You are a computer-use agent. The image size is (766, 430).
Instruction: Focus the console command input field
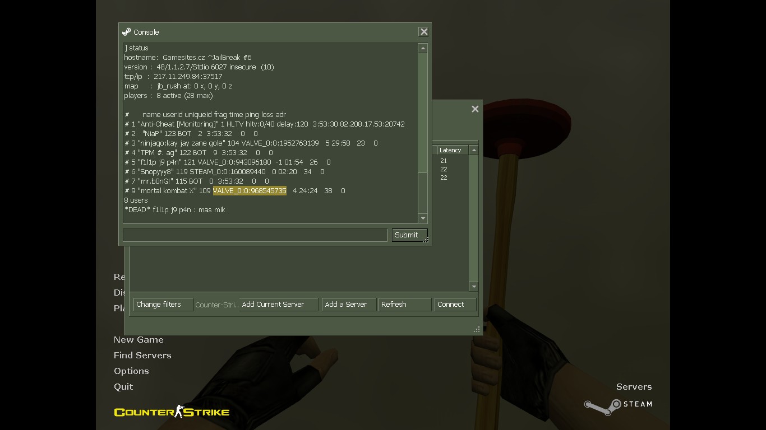[255, 235]
